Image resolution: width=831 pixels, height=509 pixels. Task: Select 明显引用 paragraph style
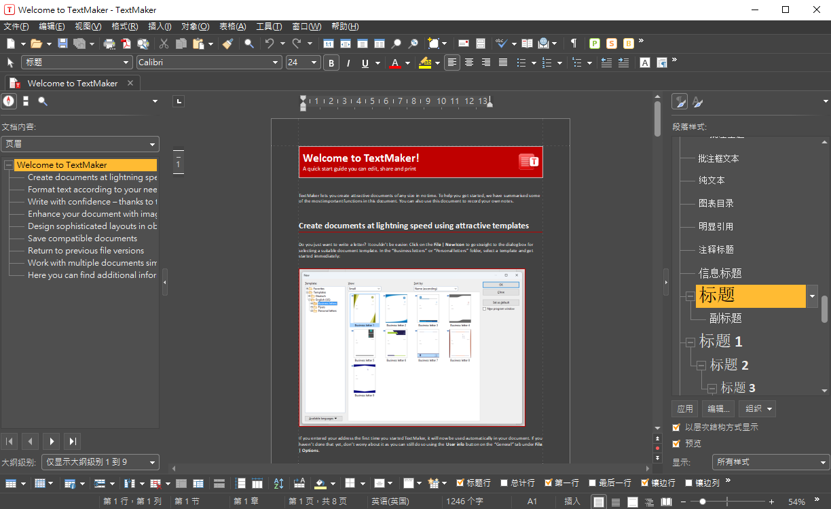(x=716, y=226)
